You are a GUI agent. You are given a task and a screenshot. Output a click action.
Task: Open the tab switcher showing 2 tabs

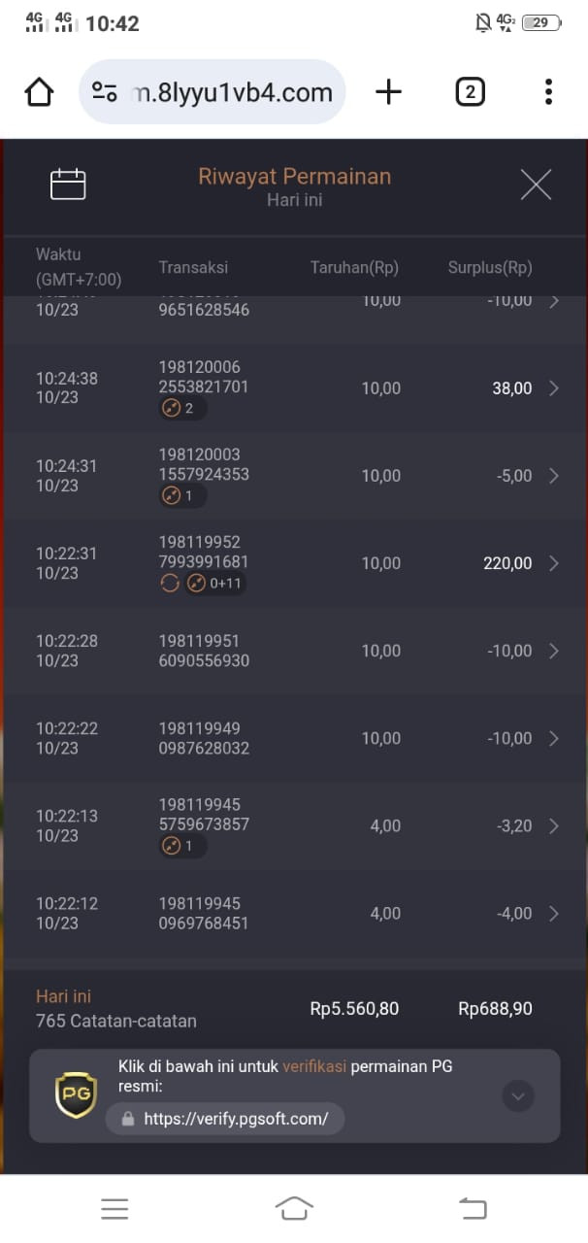470,92
